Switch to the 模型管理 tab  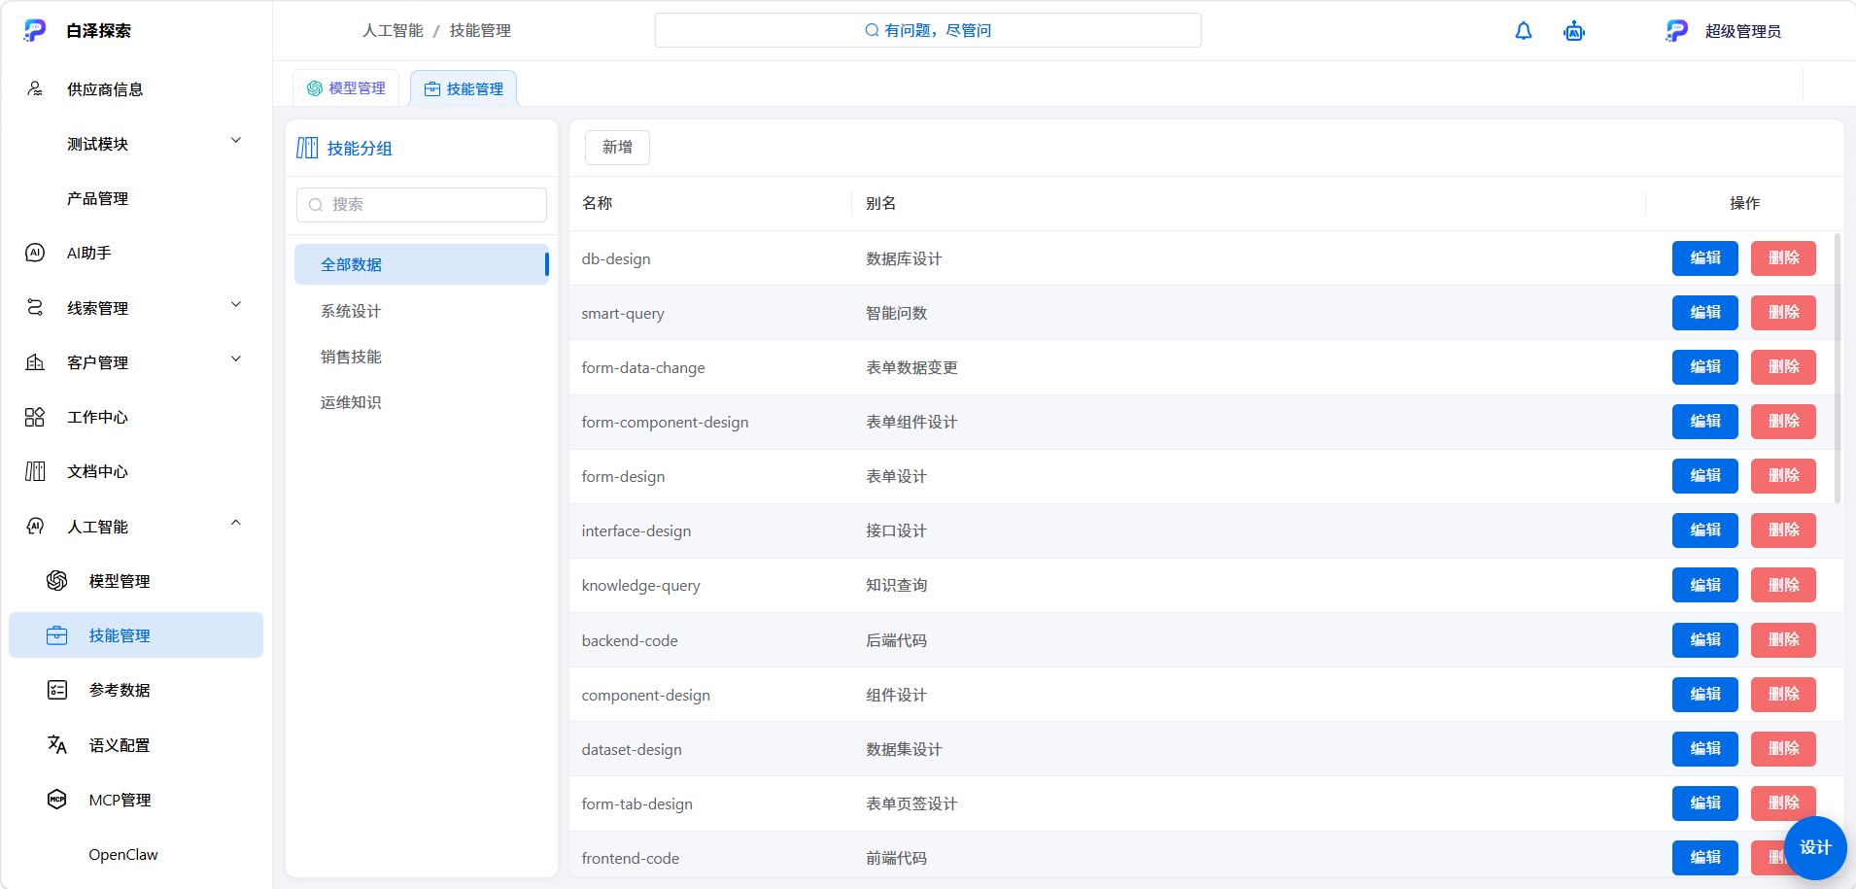346,88
